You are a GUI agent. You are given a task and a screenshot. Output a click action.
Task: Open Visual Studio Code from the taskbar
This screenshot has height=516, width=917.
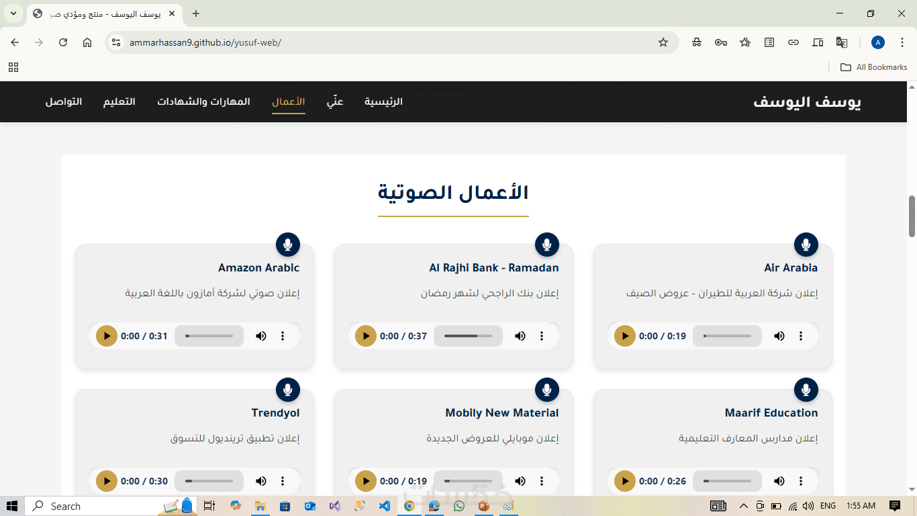[384, 506]
